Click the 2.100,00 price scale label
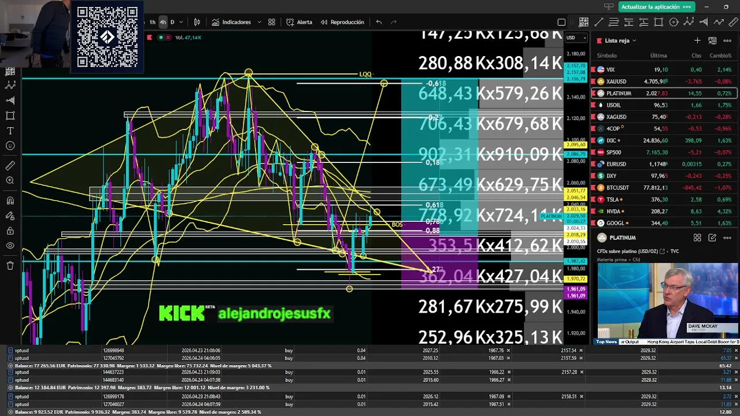This screenshot has width=740, height=416. [576, 140]
